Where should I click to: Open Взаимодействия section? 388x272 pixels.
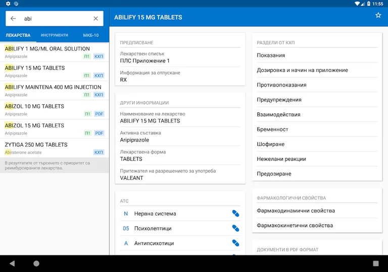pyautogui.click(x=317, y=114)
